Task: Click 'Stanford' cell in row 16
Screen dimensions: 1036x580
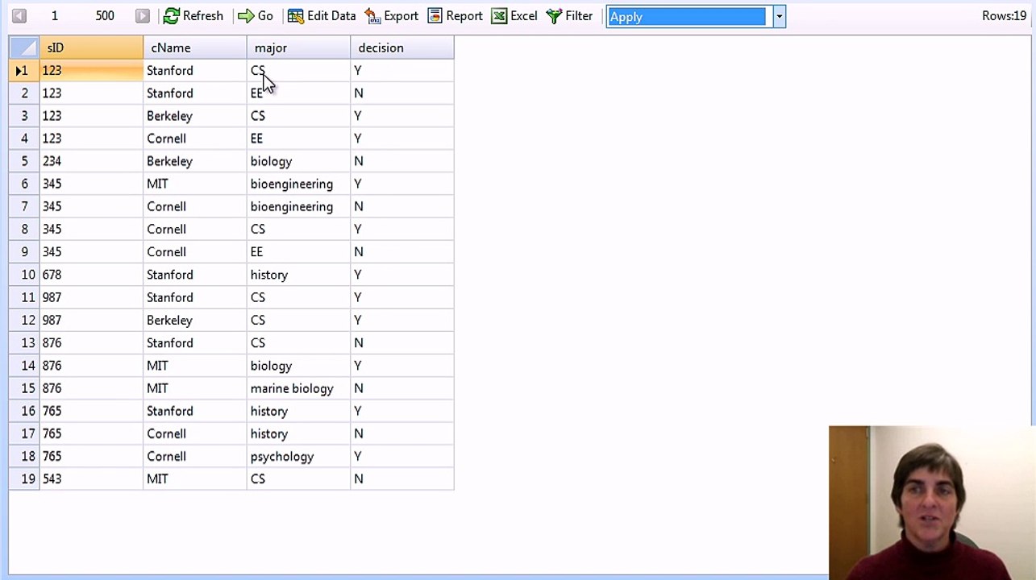Action: [195, 411]
